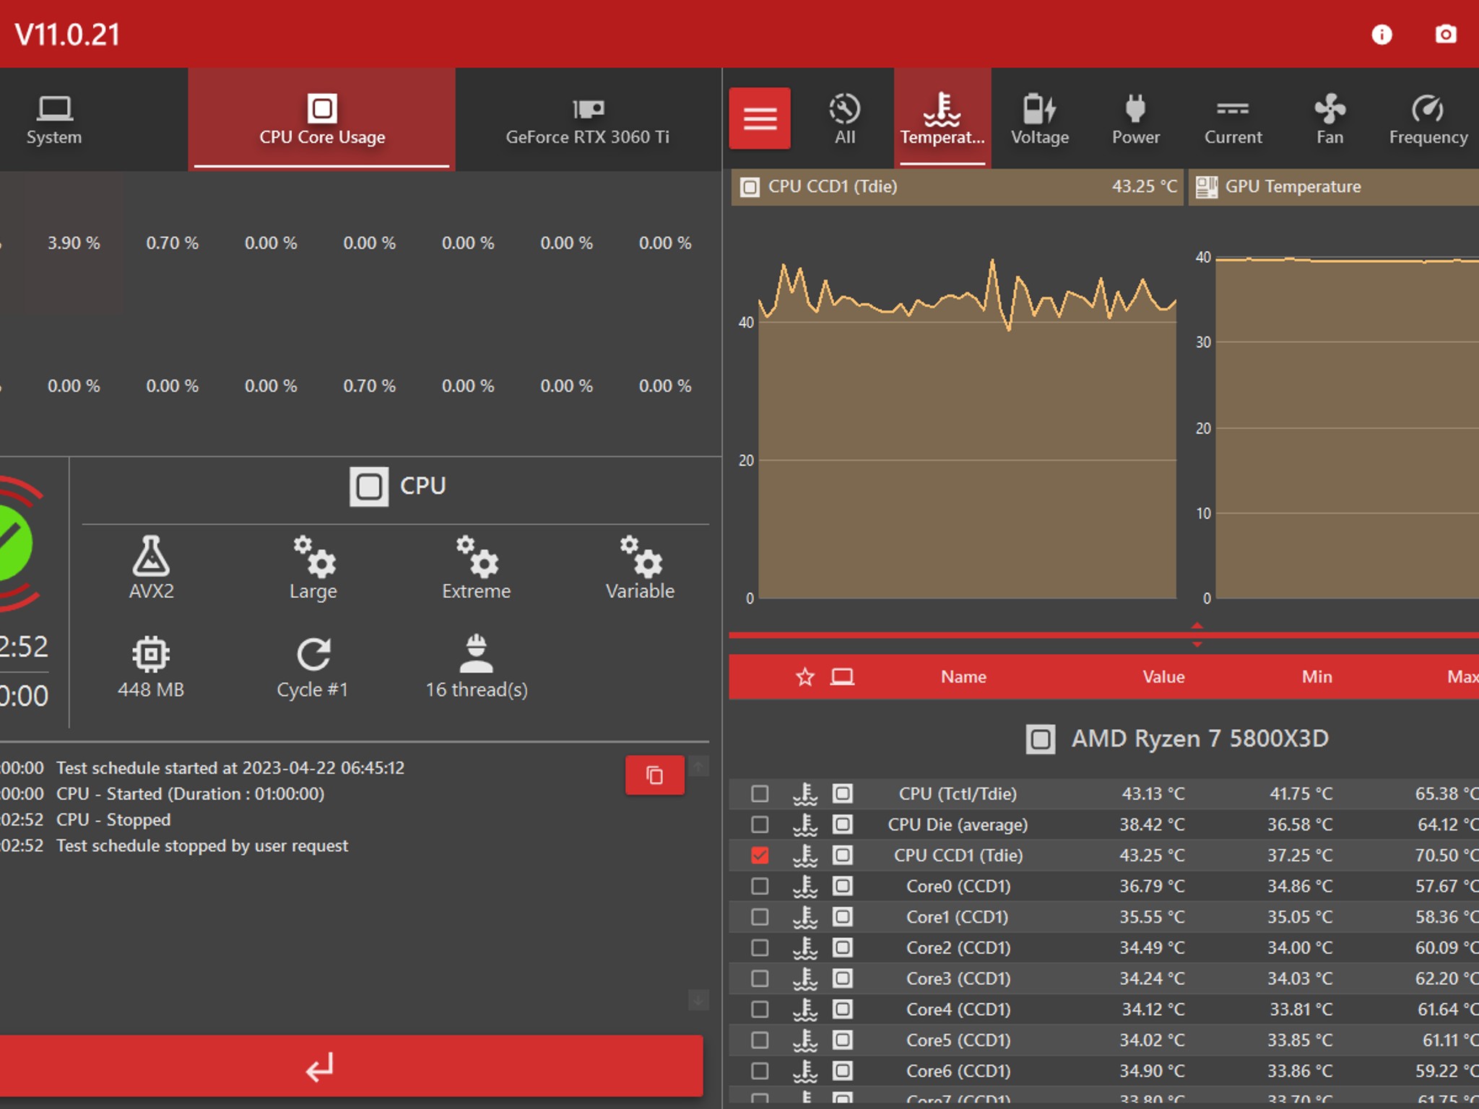The width and height of the screenshot is (1479, 1109).
Task: Click the copy log button
Action: click(x=654, y=774)
